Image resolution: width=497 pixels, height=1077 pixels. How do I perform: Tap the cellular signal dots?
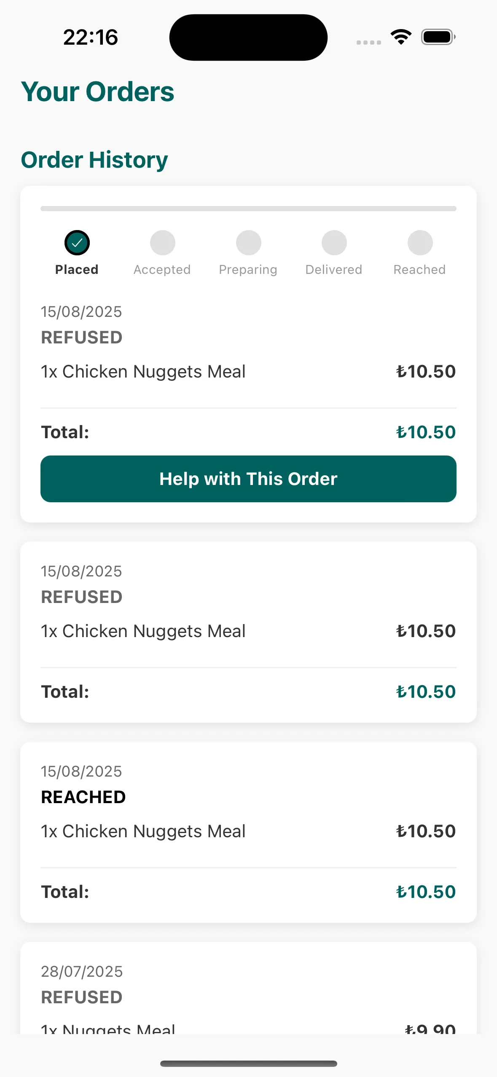tap(368, 42)
